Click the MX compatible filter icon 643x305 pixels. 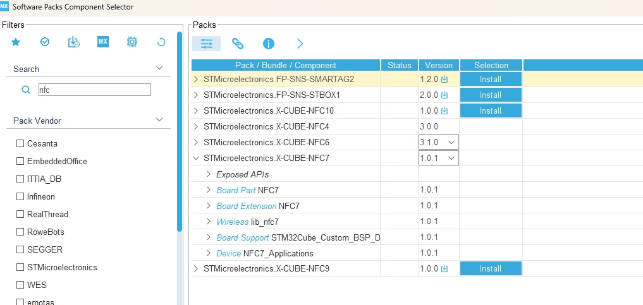103,42
